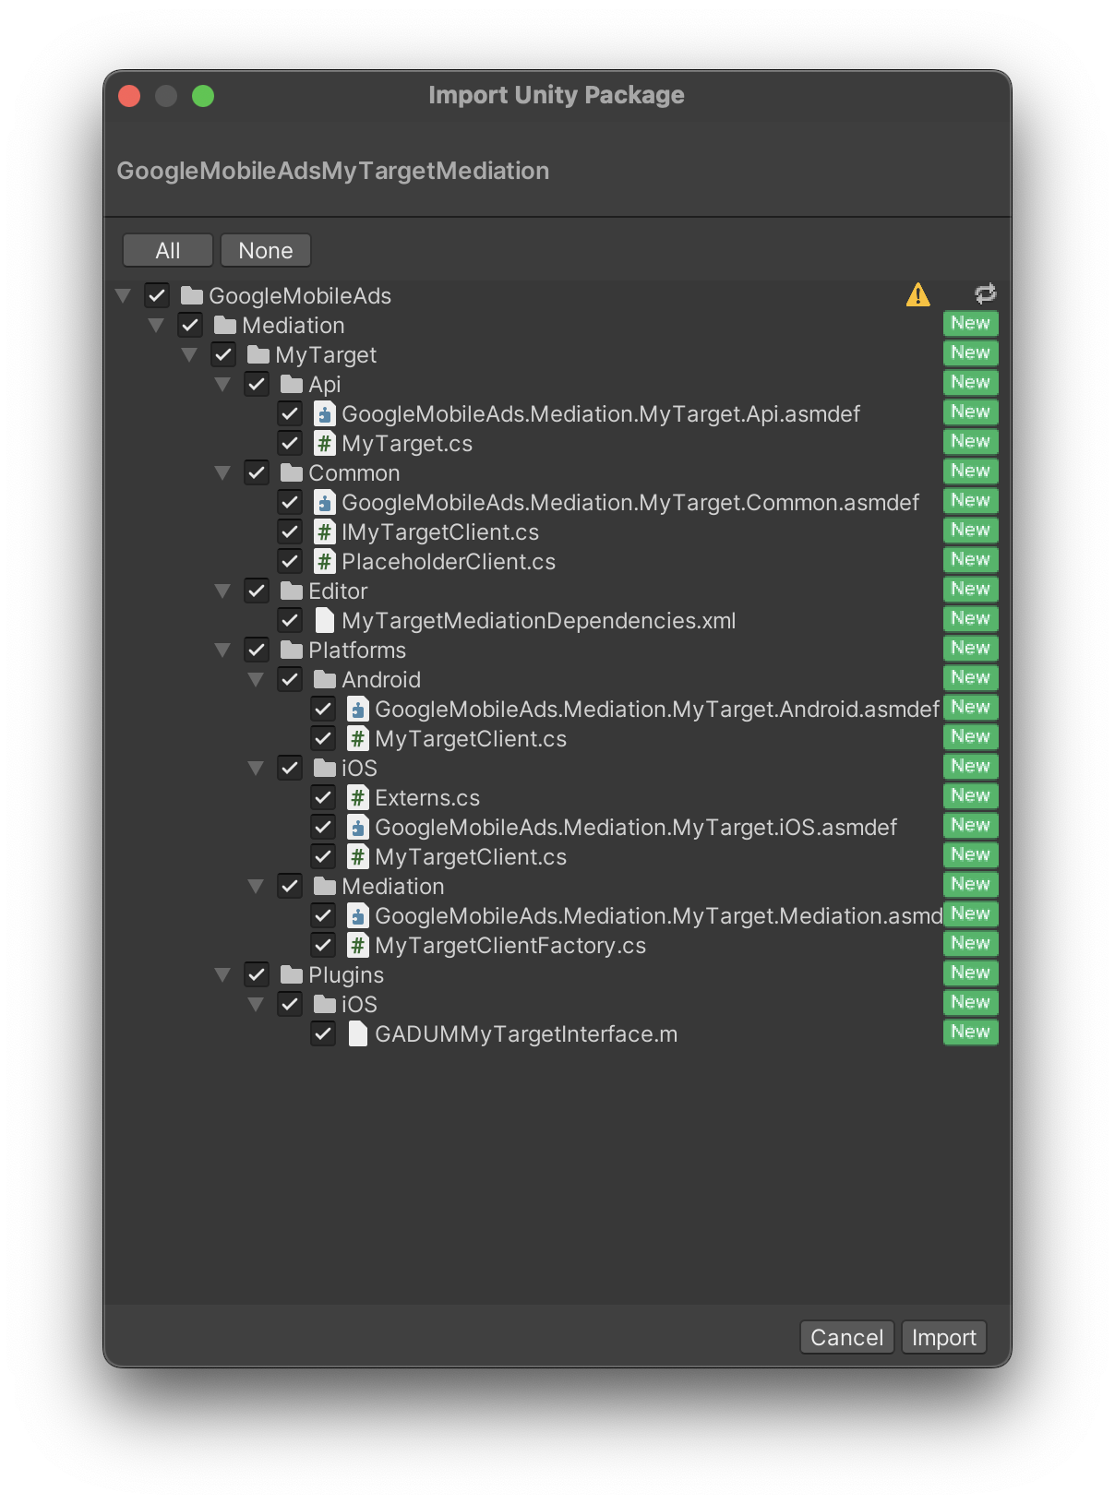Click the None selection button
Viewport: 1115px width, 1504px height.
click(x=265, y=250)
